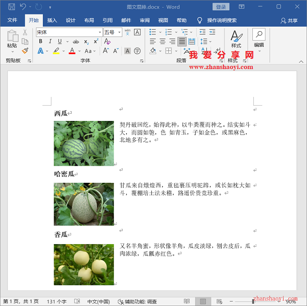Toggle subscript formatting
The height and width of the screenshot is (306, 307).
[86, 42]
